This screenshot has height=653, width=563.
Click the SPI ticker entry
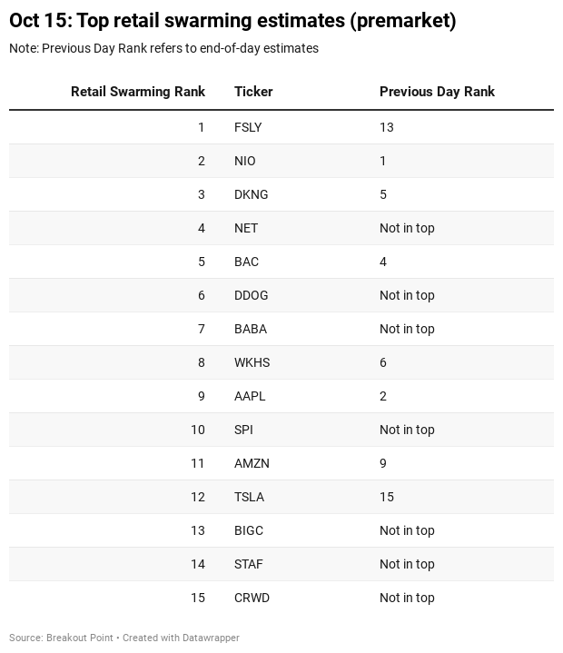click(x=243, y=430)
